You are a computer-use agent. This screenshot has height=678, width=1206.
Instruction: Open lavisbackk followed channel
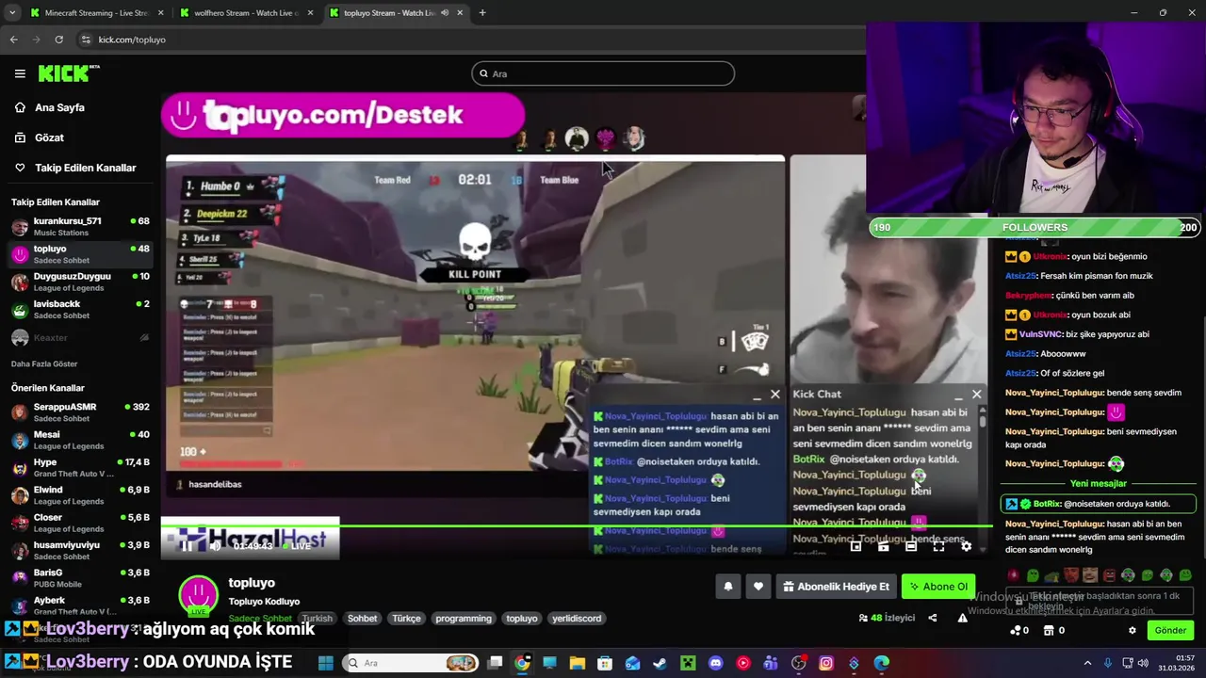point(80,309)
